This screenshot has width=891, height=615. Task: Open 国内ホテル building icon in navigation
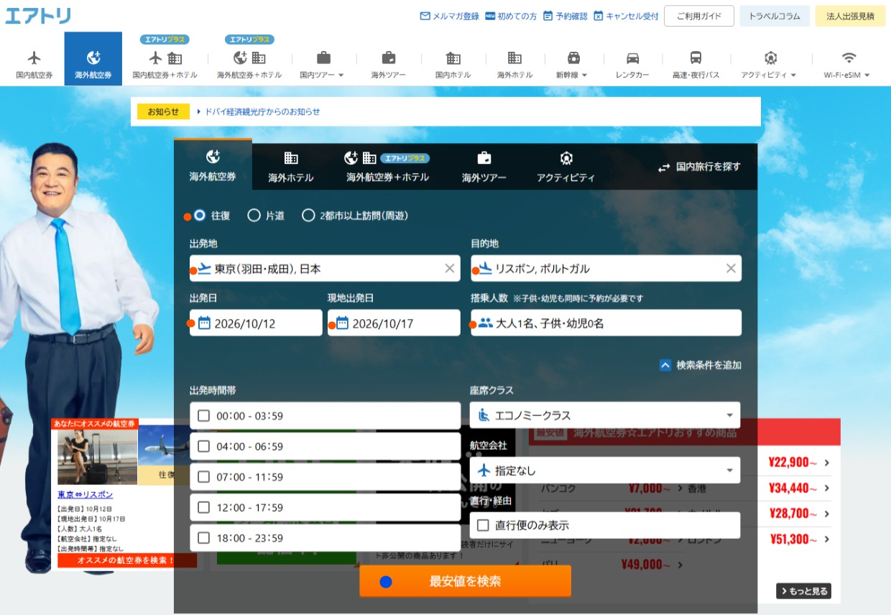click(x=453, y=58)
